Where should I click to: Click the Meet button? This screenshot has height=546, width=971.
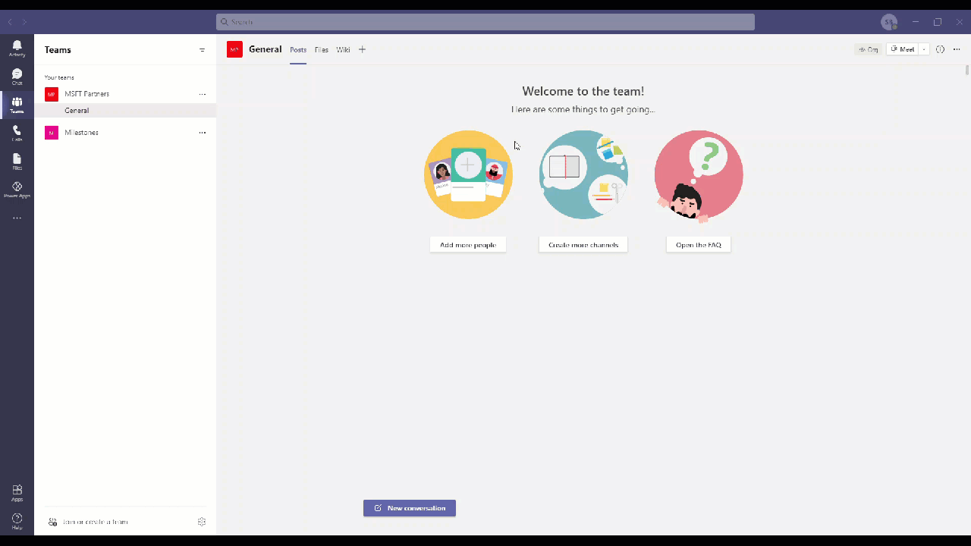[x=903, y=49]
